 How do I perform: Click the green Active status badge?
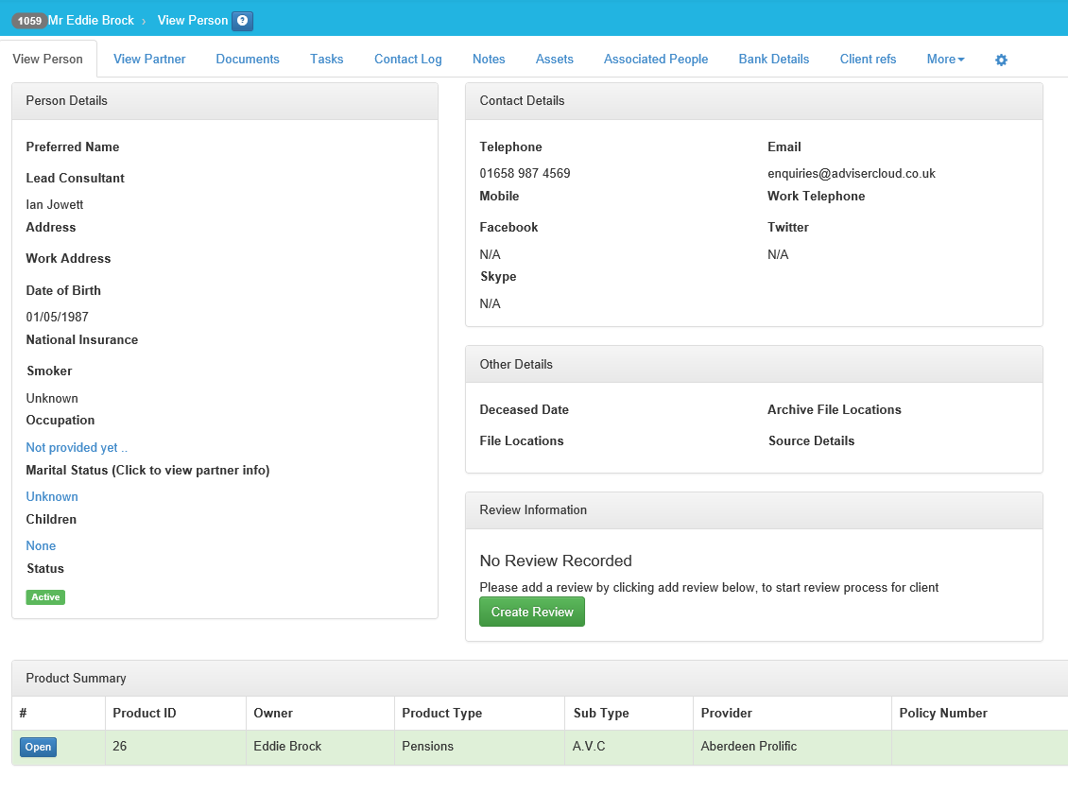pos(45,597)
